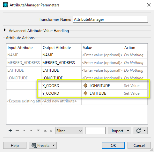Click the Help button
Viewport: 154px width, 152px height.
click(x=15, y=145)
